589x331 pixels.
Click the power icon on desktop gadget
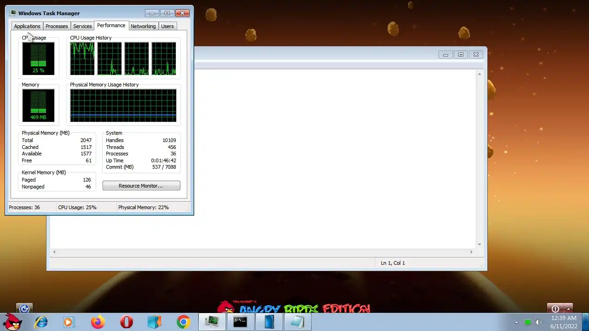pos(555,308)
